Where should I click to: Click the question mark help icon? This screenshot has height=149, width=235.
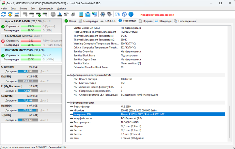[124, 14]
